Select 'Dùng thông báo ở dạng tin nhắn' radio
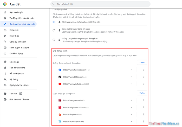The image size is (182, 127). 54,30
